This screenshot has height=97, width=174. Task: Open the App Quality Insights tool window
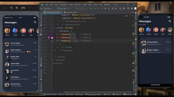[93, 94]
